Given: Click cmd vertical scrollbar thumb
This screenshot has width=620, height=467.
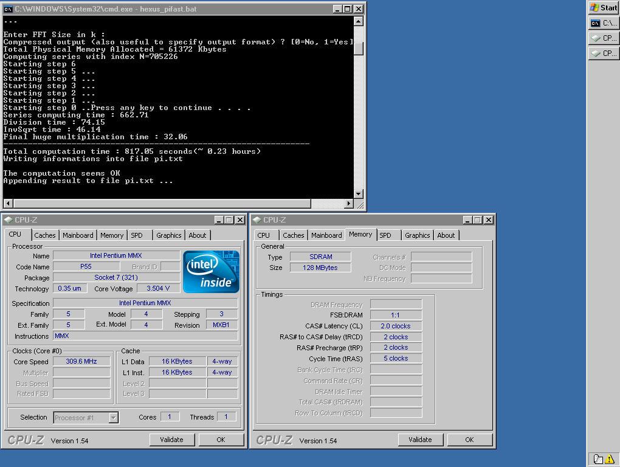Looking at the screenshot, I should pos(358,49).
